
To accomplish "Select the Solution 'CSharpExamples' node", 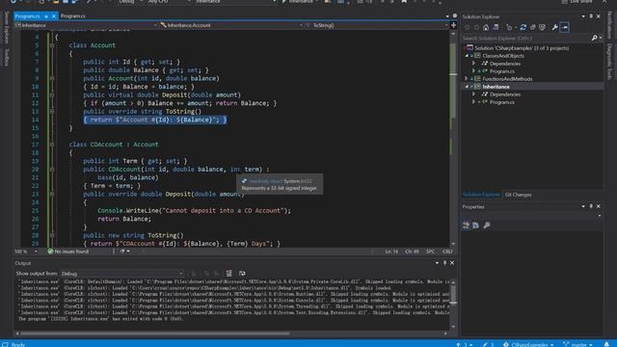I will pos(521,48).
